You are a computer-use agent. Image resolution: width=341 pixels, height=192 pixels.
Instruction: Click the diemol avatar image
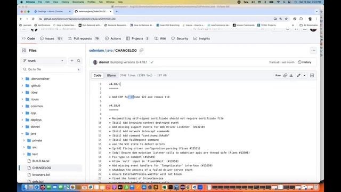point(95,62)
